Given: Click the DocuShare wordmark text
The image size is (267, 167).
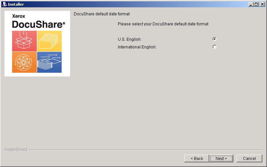Looking at the screenshot, I should click(x=38, y=24).
